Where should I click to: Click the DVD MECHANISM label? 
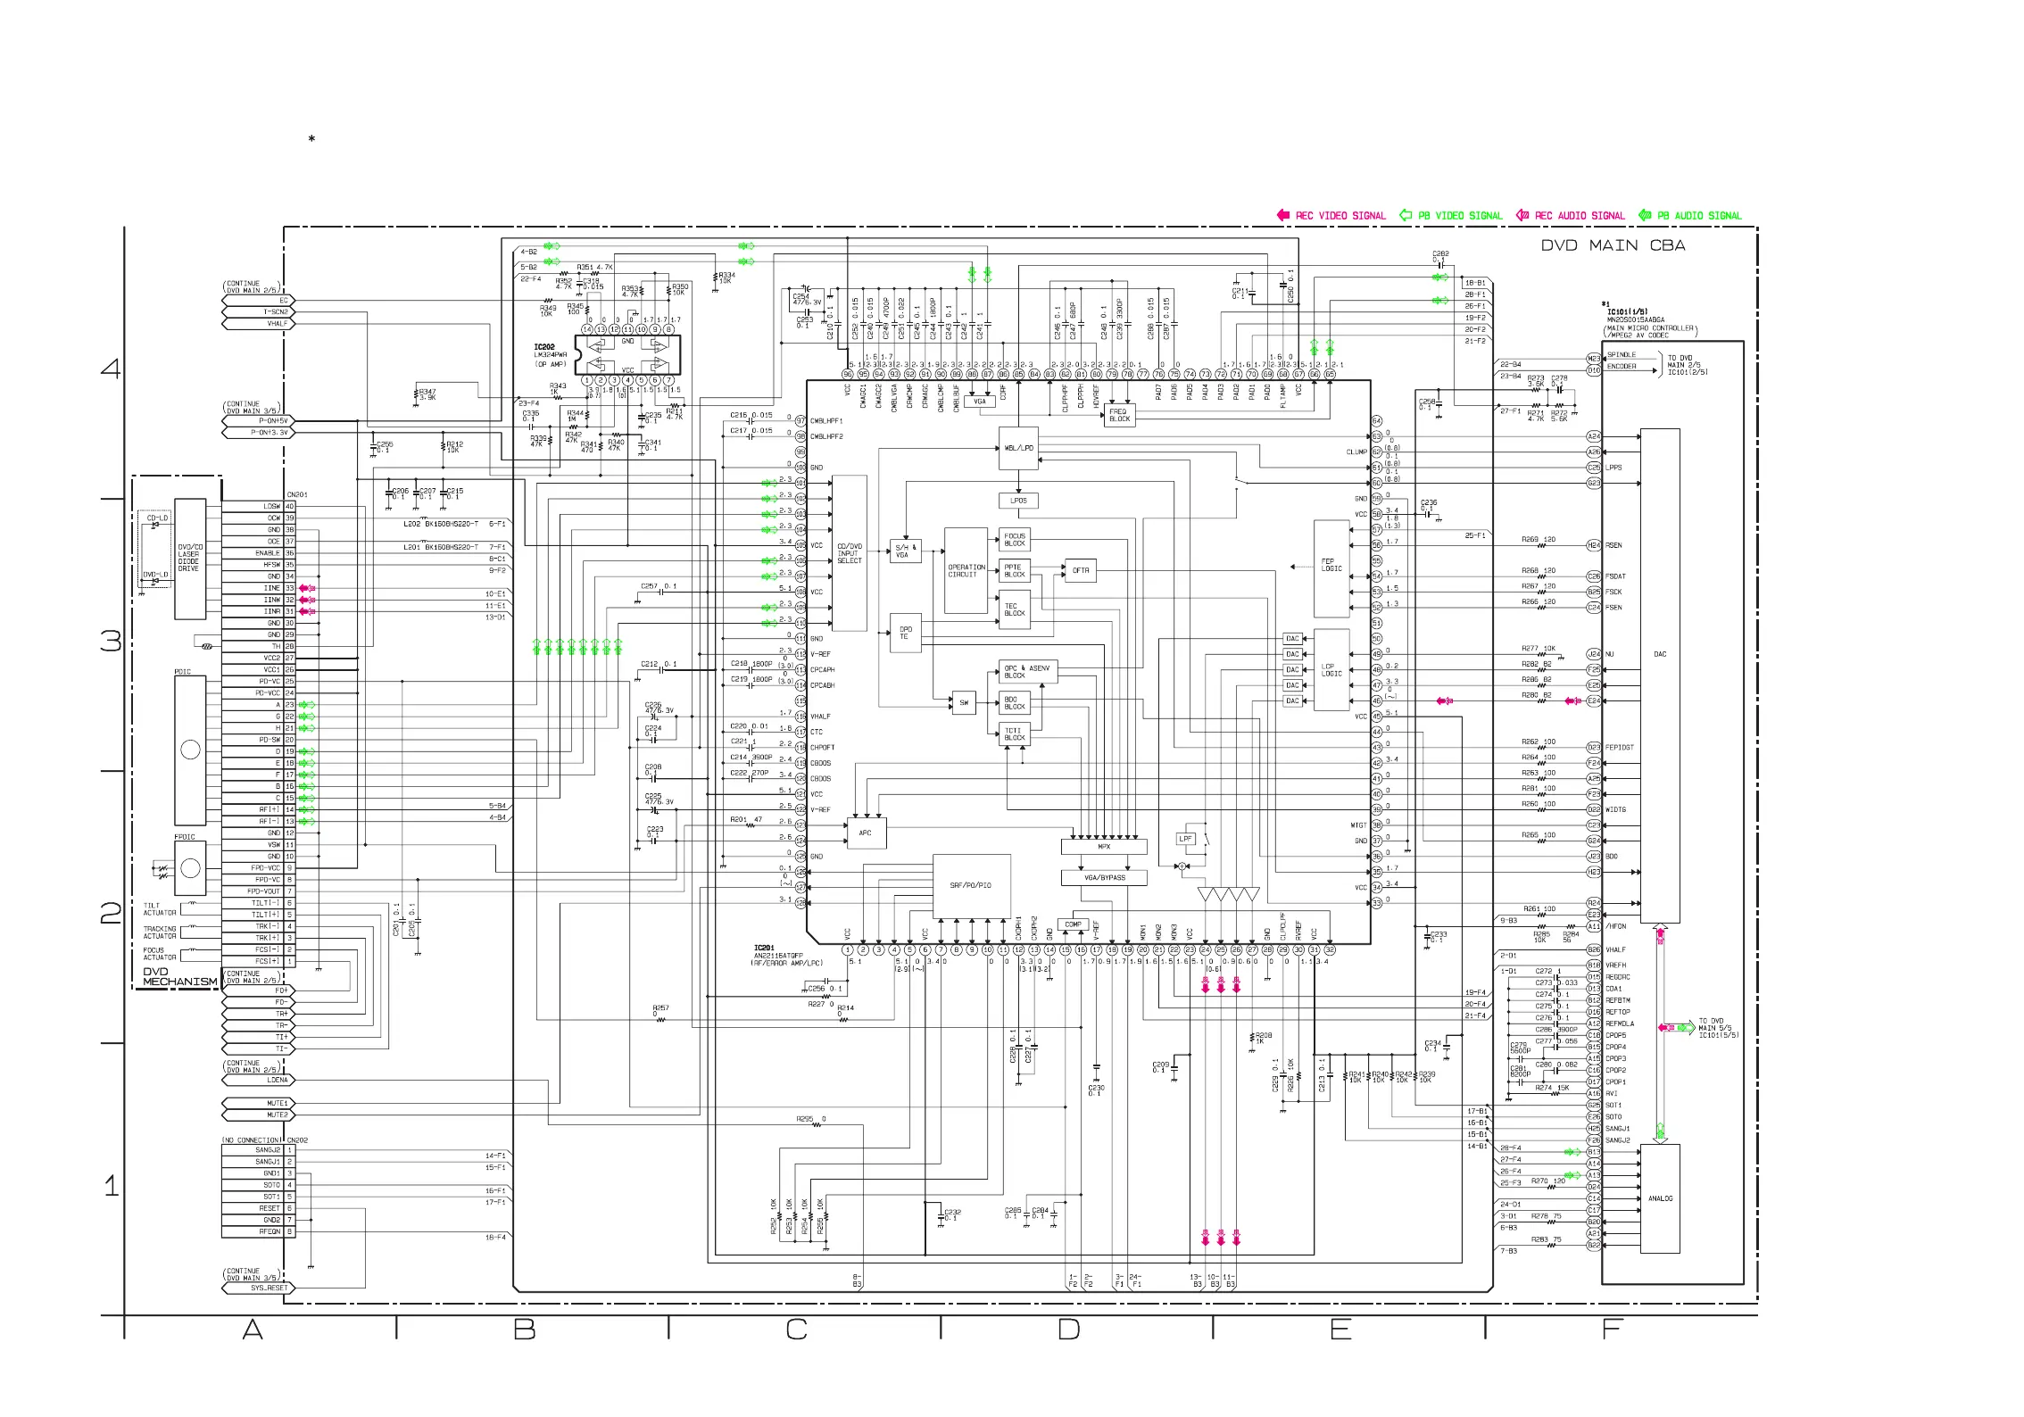pos(179,976)
